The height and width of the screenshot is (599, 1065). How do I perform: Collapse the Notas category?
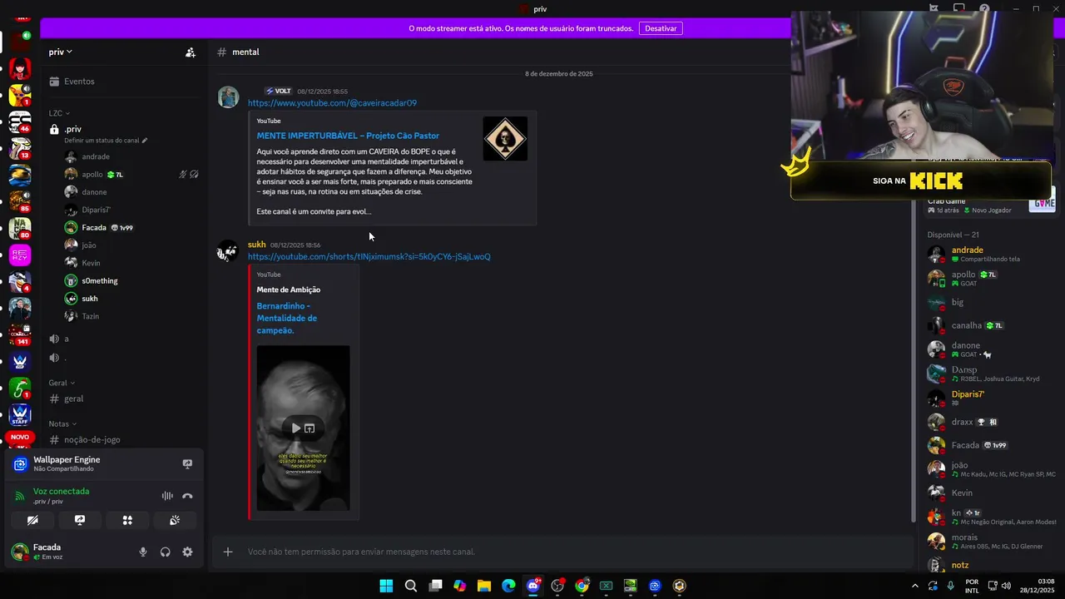tap(62, 423)
